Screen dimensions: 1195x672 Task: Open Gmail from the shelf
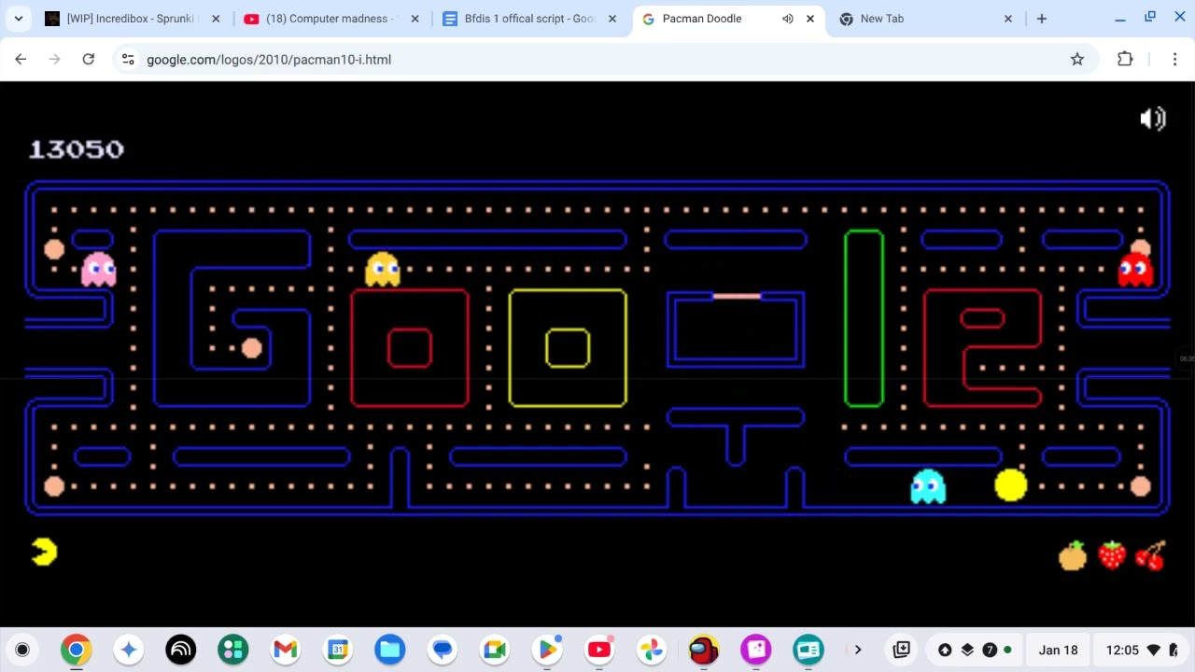click(286, 650)
